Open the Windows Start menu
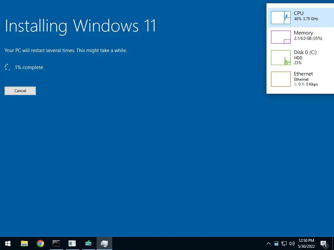 tap(8, 243)
